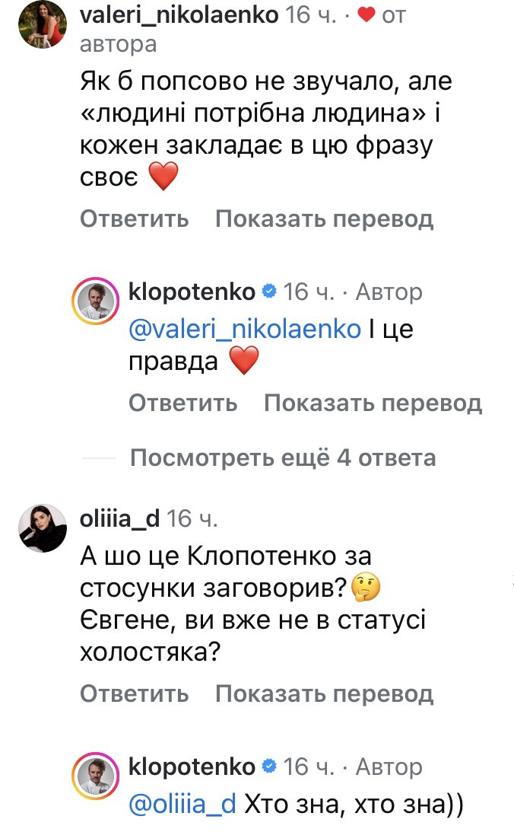Screen dimensions: 514x832
Task: Tap the valeri_nikolaenko username
Action: point(179,14)
